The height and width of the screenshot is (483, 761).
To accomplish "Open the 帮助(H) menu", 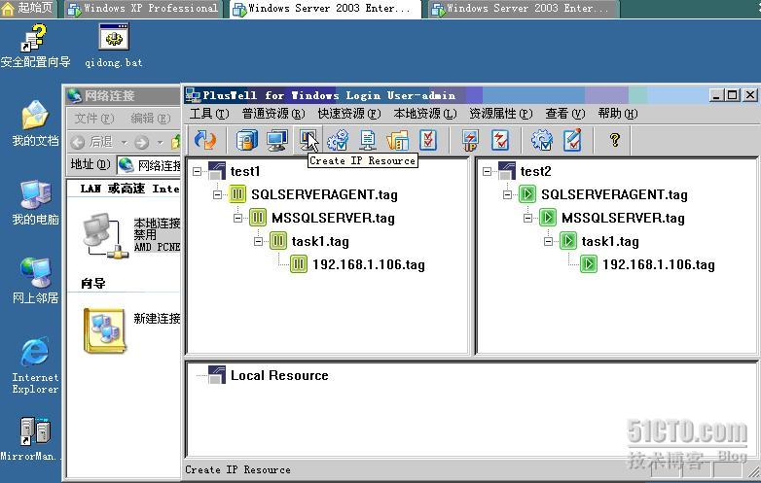I will point(617,114).
